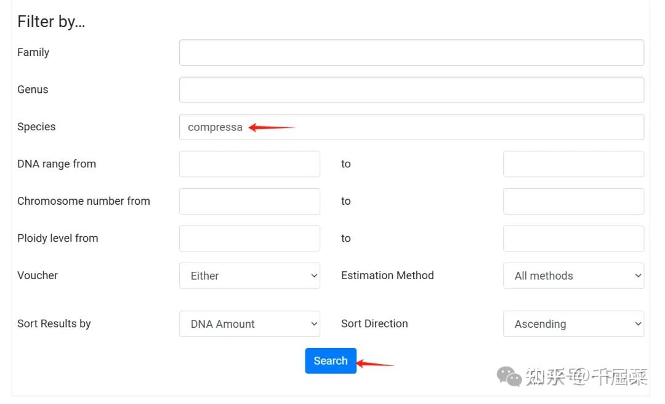
Task: Click the Genus filter text field
Action: pos(411,90)
